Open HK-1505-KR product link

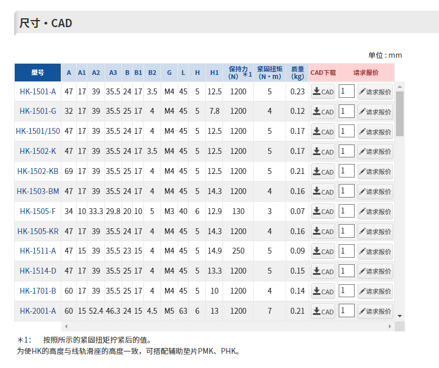tap(38, 231)
